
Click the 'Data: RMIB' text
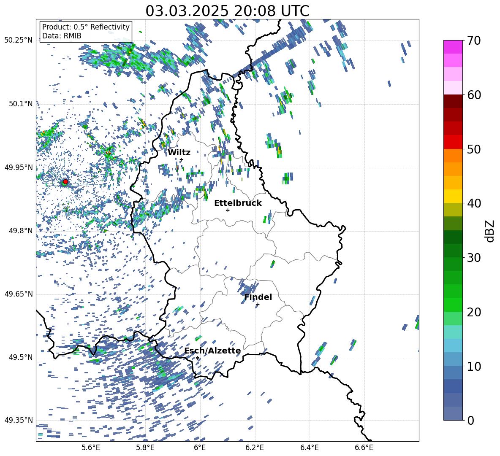pyautogui.click(x=62, y=36)
